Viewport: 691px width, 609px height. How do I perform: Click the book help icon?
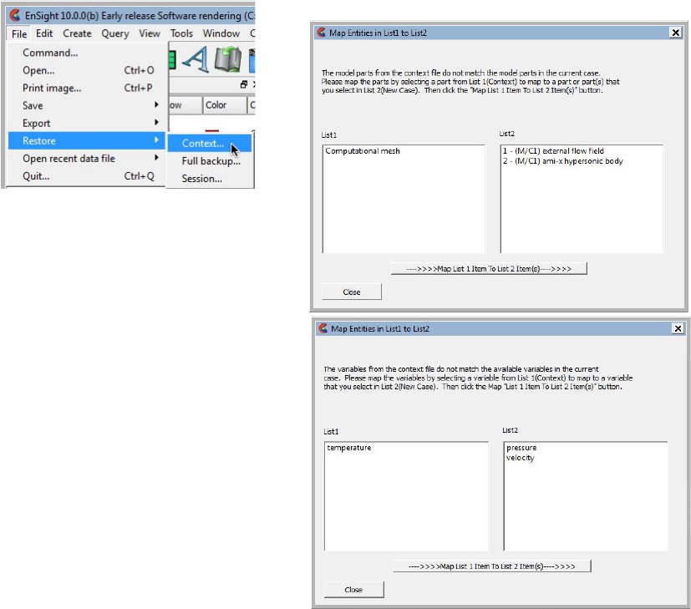(228, 59)
